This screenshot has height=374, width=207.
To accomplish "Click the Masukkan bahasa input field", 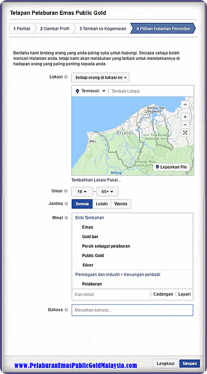I will [x=133, y=310].
